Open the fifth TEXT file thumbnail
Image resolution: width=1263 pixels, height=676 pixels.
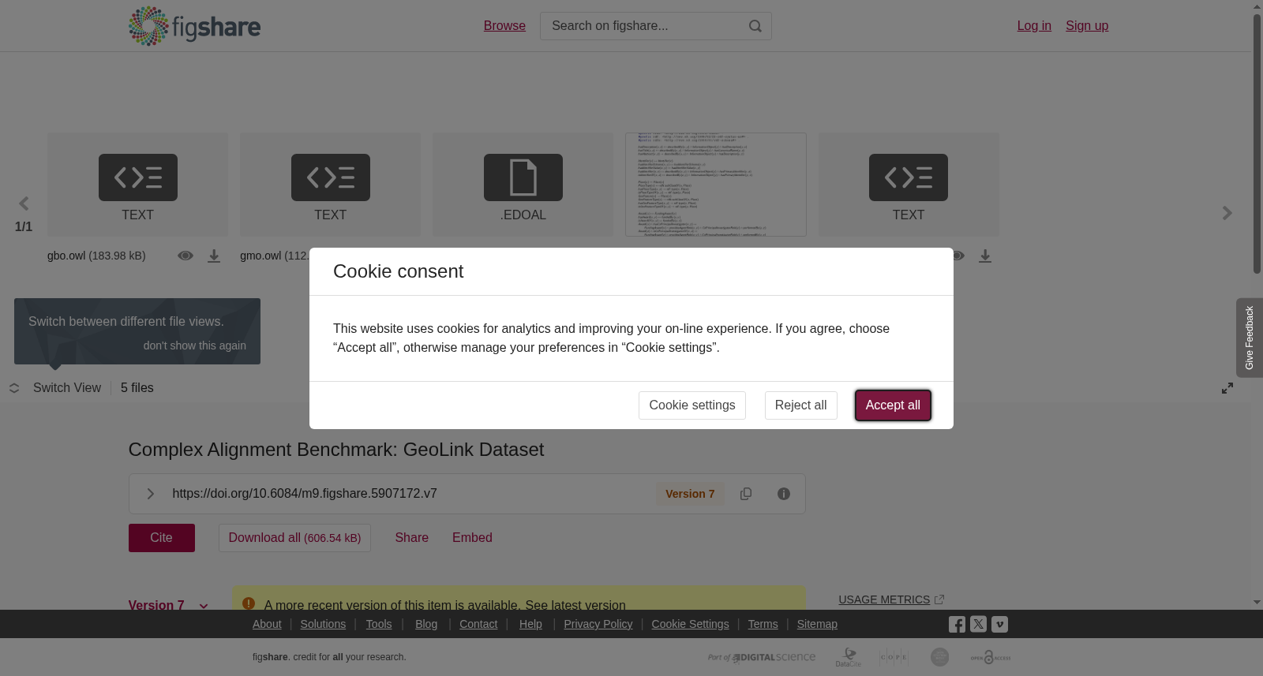tap(909, 185)
